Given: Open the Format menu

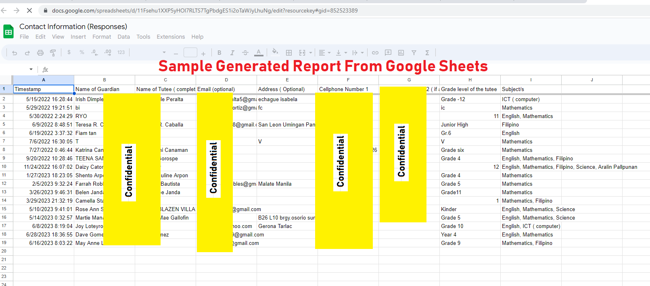Looking at the screenshot, I should click(x=102, y=37).
